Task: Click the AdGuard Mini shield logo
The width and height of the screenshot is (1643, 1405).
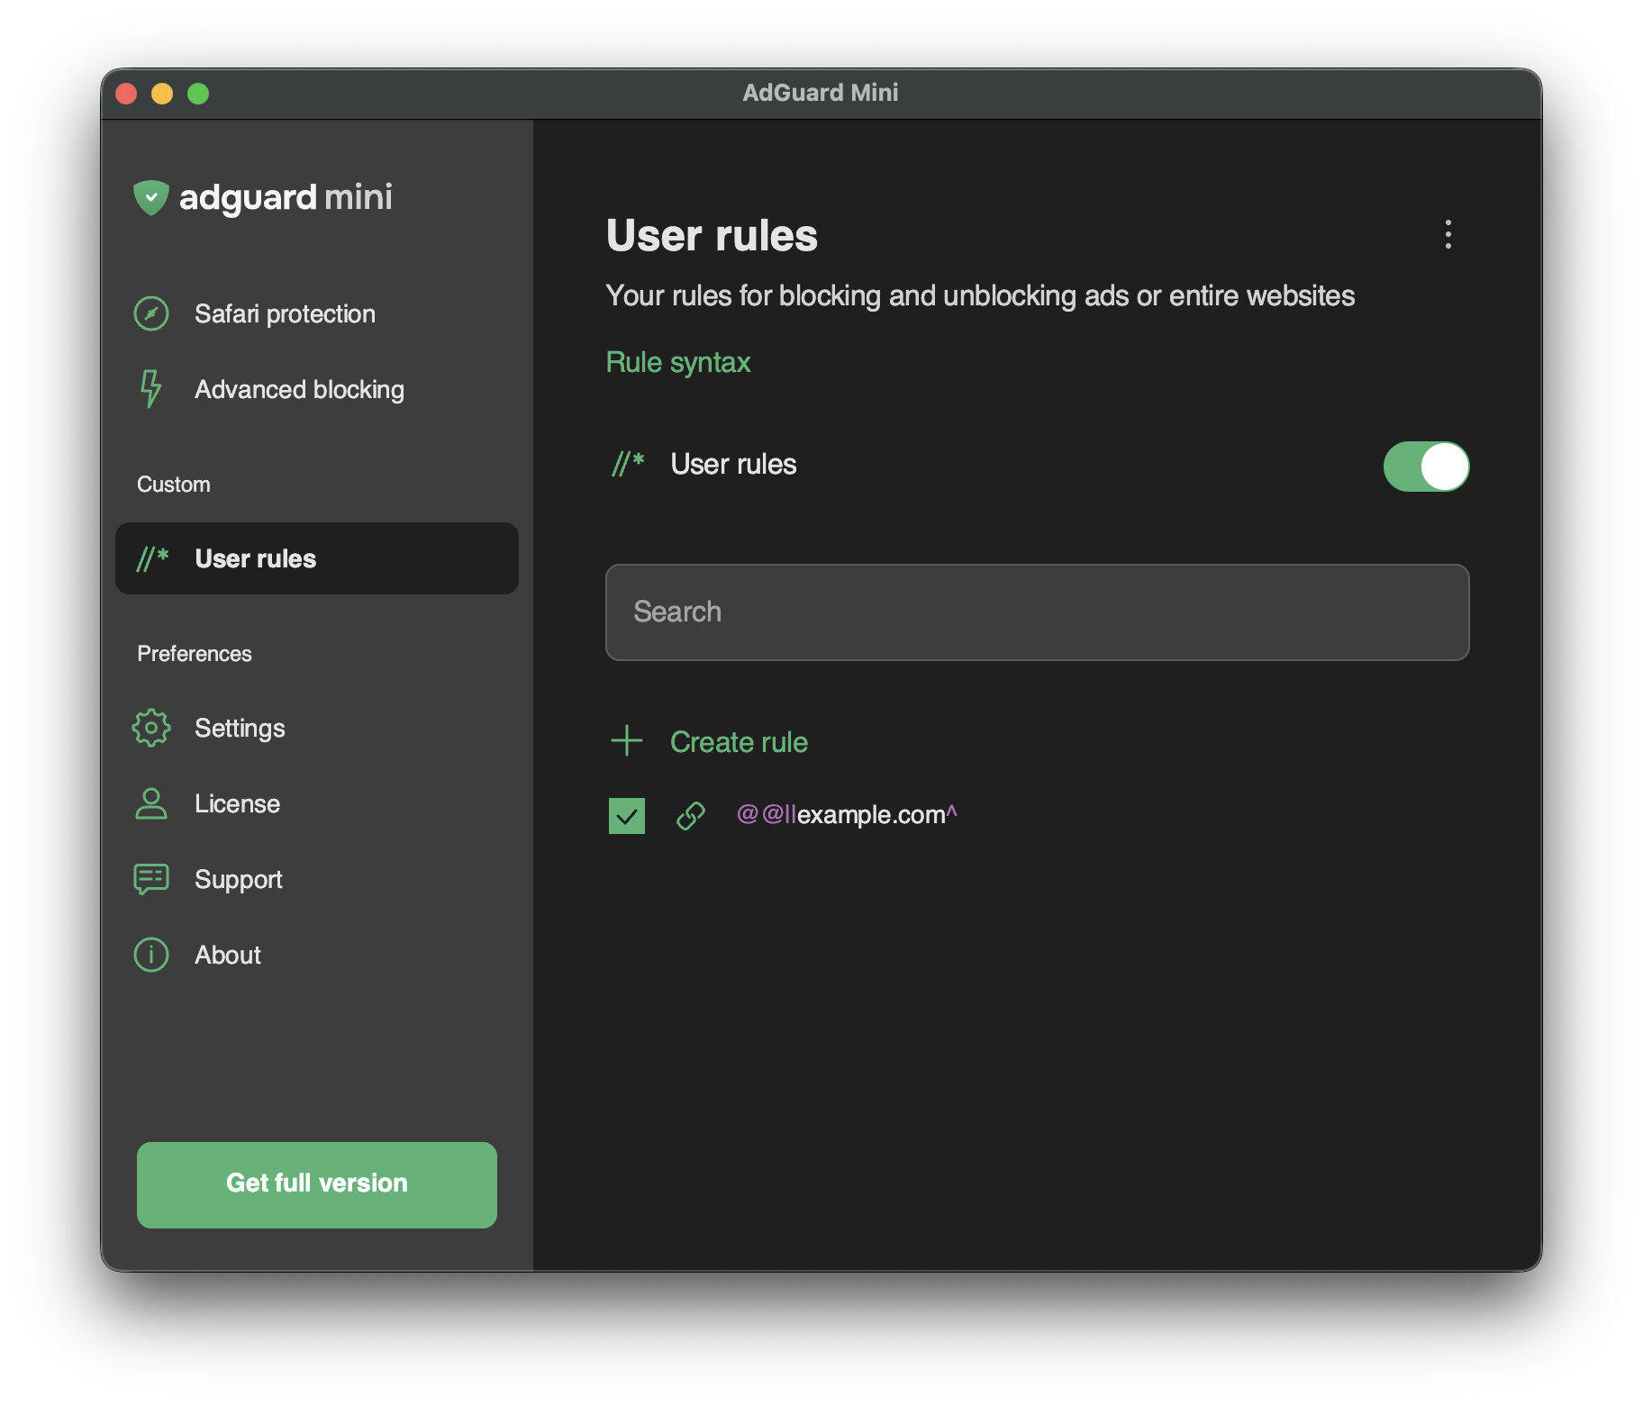Action: (x=151, y=197)
